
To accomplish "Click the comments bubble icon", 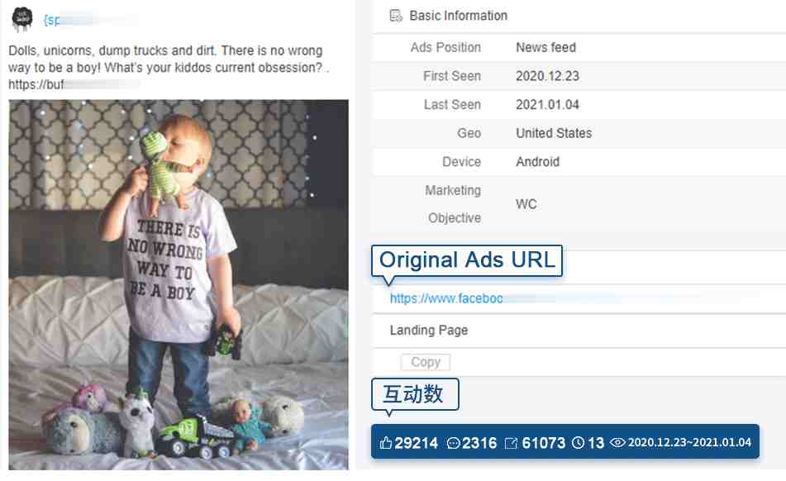I will [453, 443].
